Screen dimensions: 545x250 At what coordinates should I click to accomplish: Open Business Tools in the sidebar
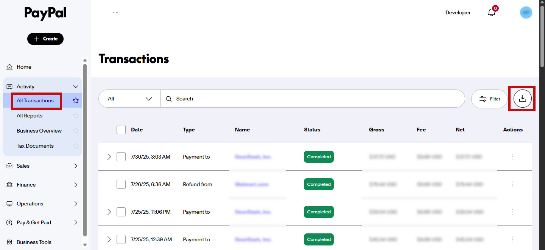[34, 242]
